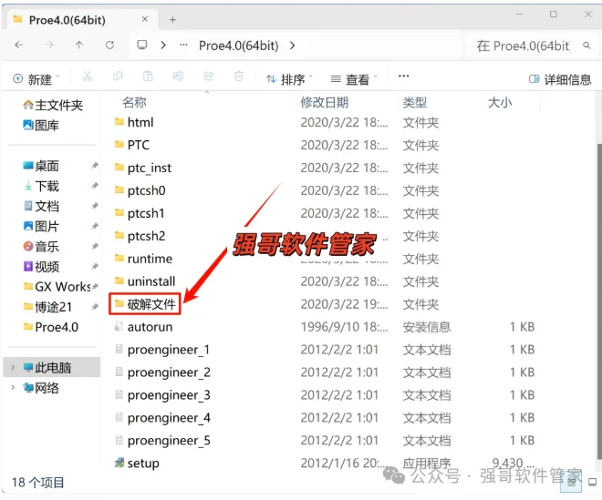Click the Delete trash icon

[239, 77]
